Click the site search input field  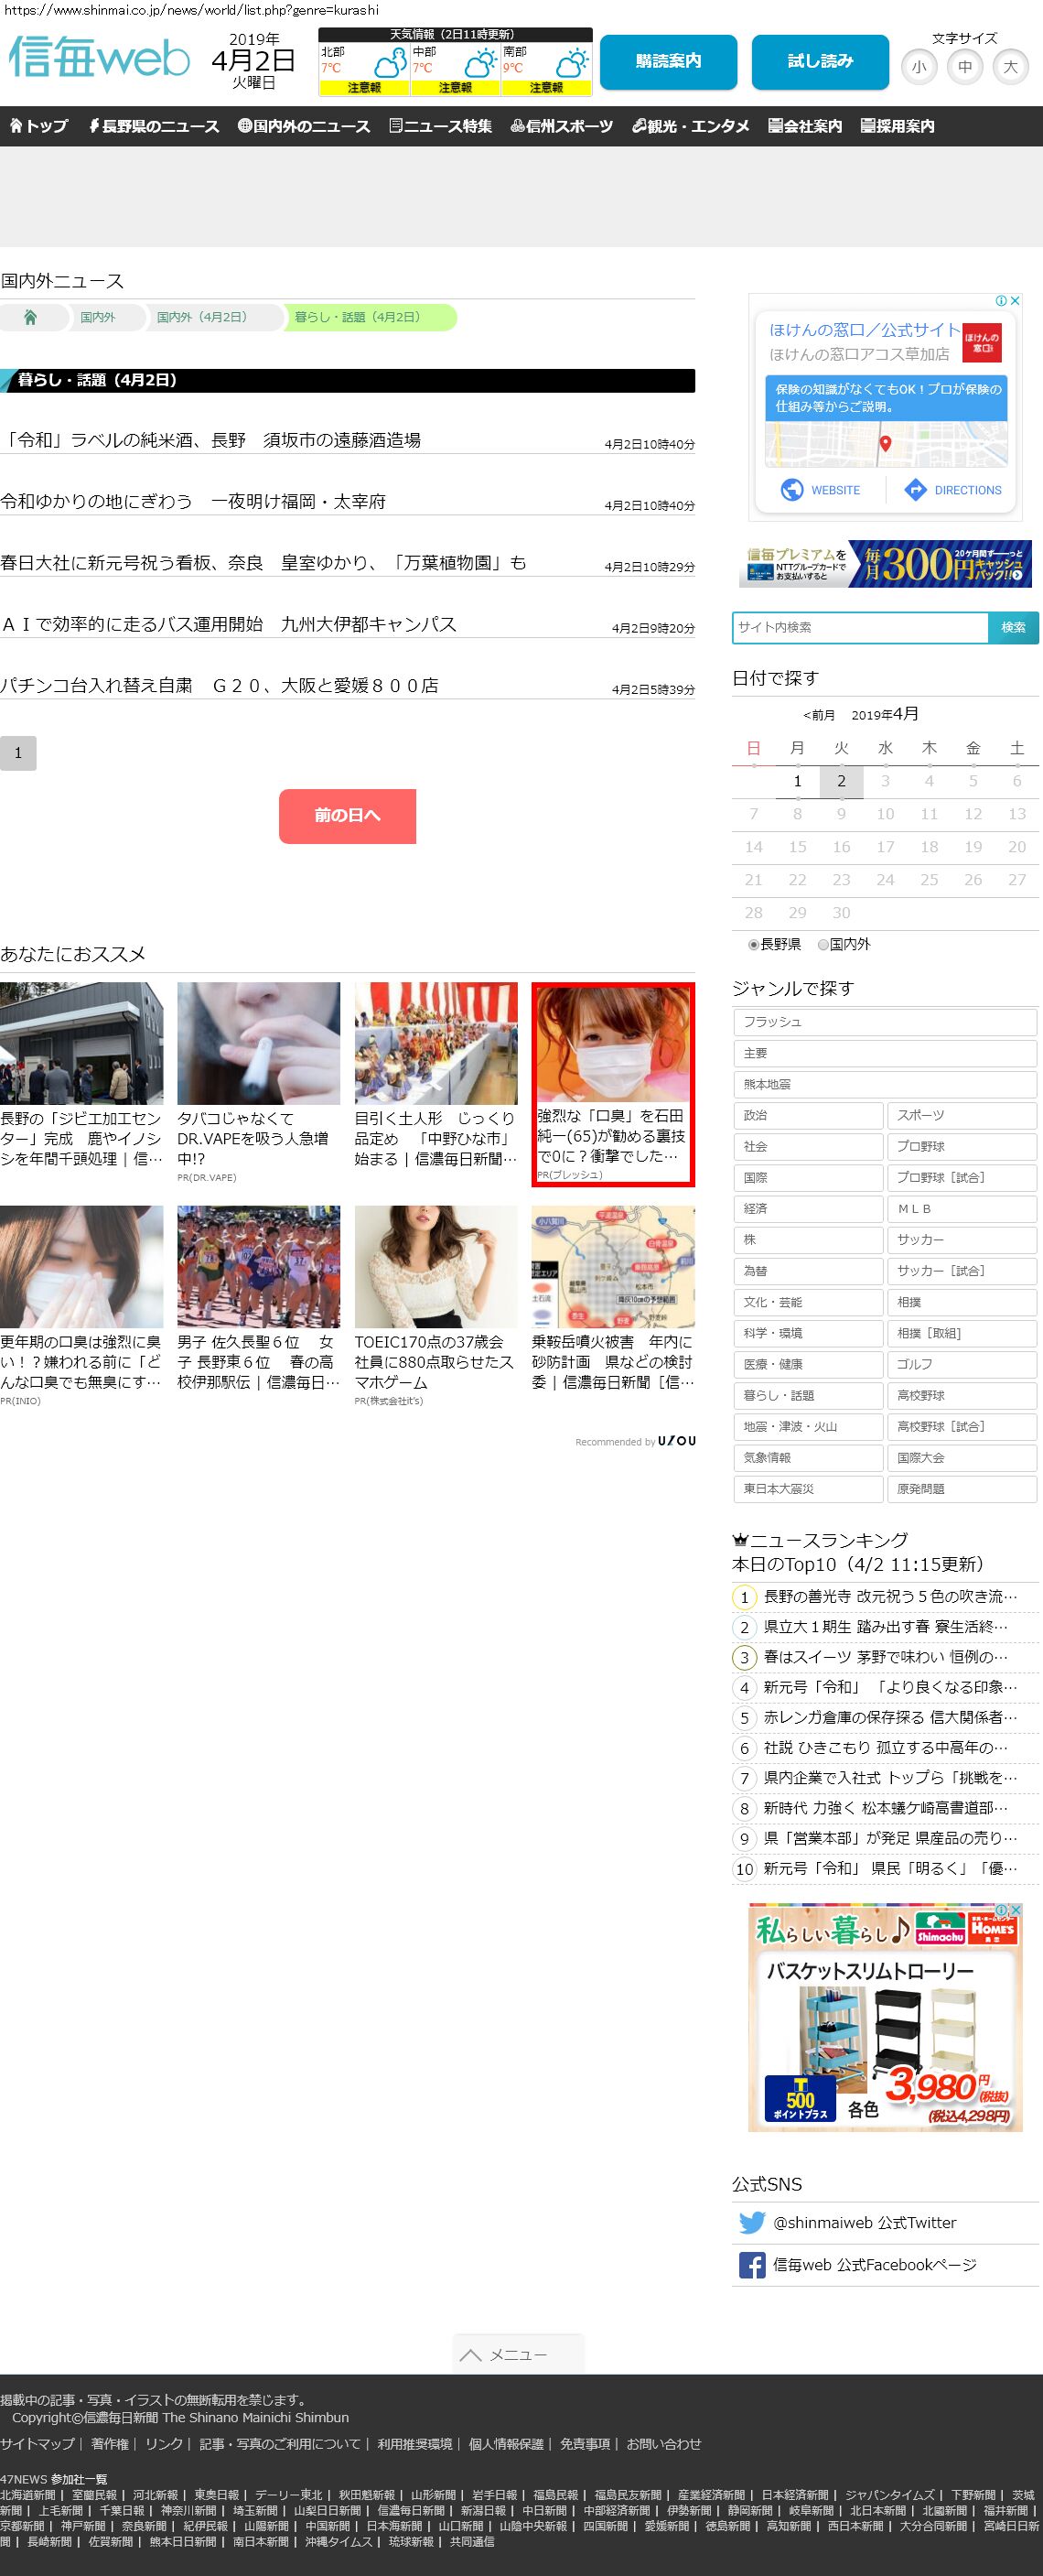pos(859,627)
